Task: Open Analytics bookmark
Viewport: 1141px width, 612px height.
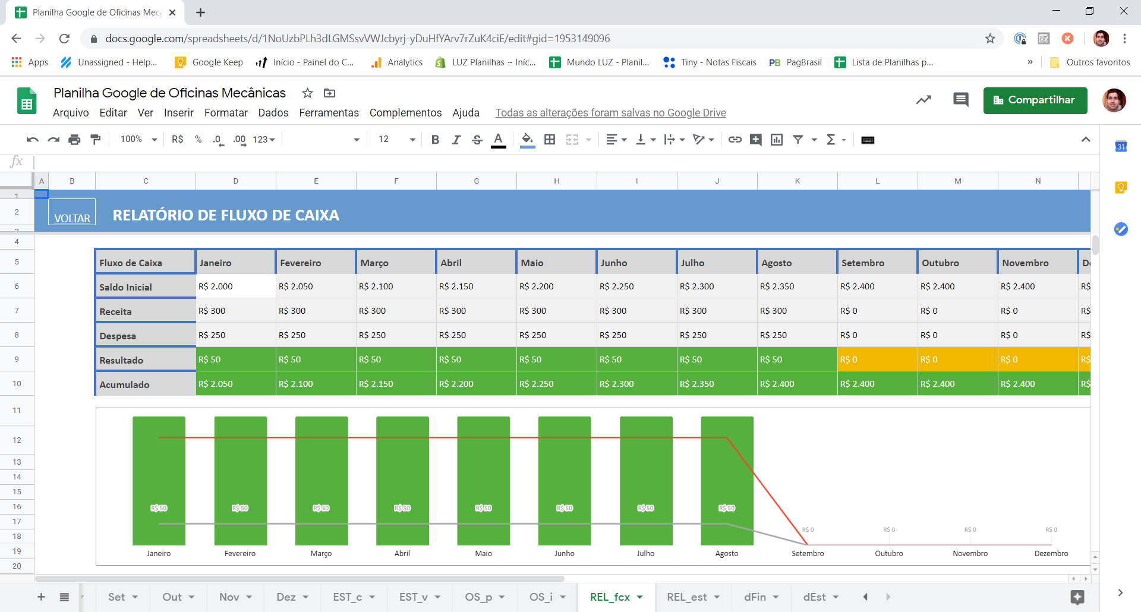Action: click(x=396, y=62)
